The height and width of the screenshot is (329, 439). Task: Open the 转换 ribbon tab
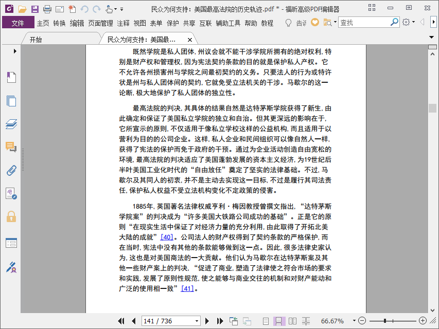tap(59, 23)
